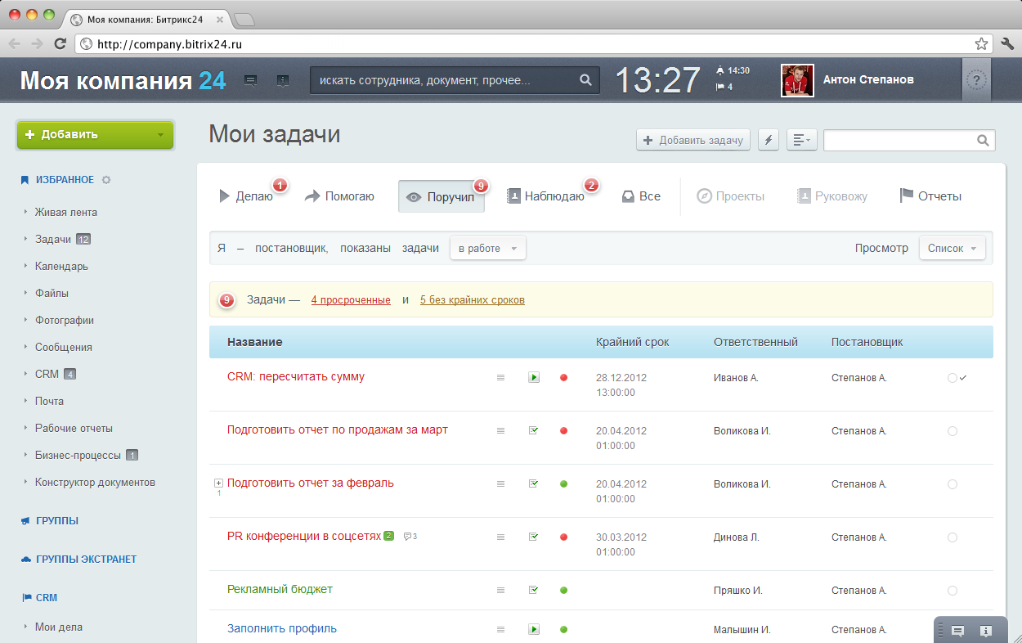Select the circle for PR конференции в соцсетях
Image resolution: width=1022 pixels, height=643 pixels.
[x=952, y=537]
